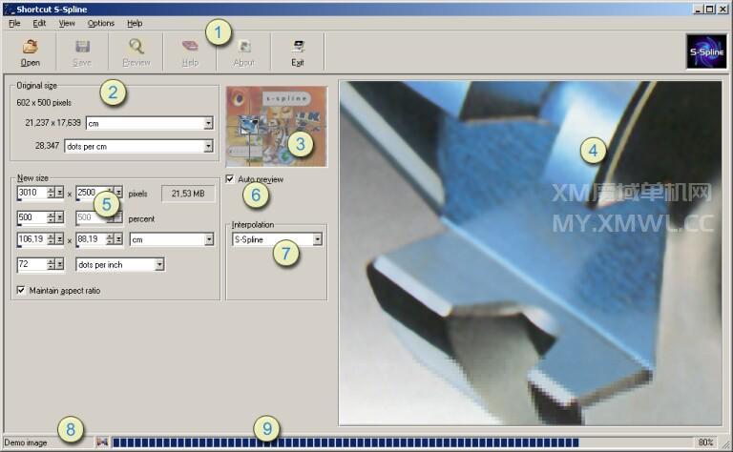Open the File menu
Viewport: 733px width, 452px height.
14,22
